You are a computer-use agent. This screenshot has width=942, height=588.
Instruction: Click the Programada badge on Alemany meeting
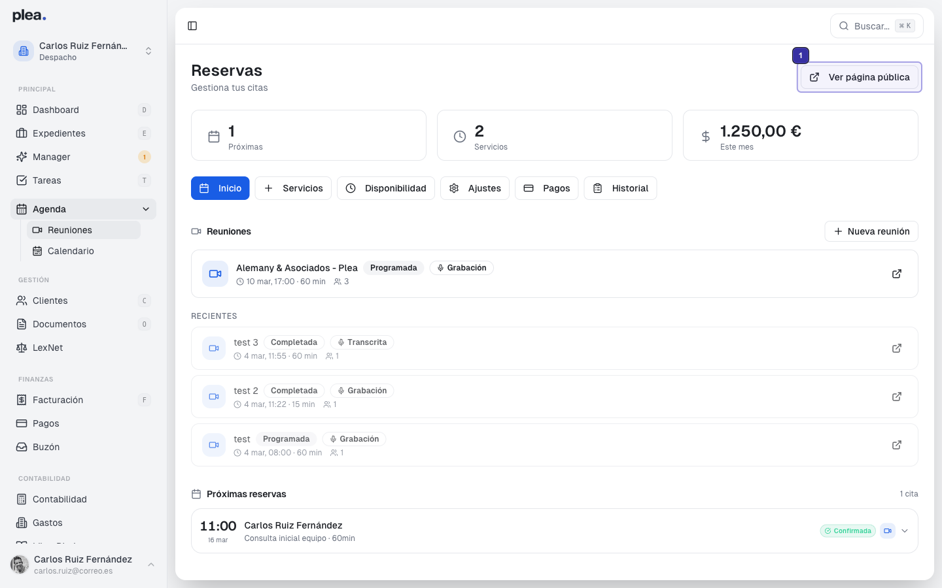[394, 268]
